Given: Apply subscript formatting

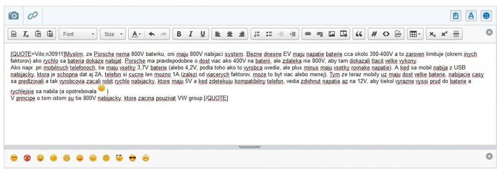Looking at the screenshot, I should pos(432,34).
